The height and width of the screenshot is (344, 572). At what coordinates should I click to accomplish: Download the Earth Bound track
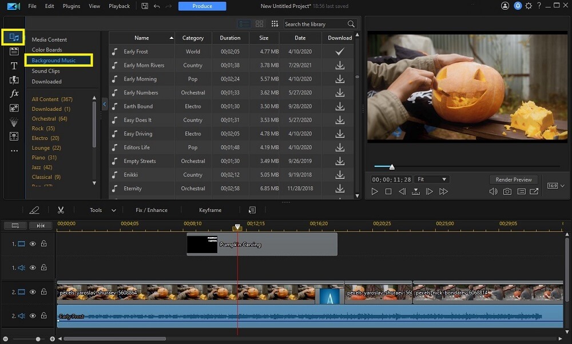340,106
